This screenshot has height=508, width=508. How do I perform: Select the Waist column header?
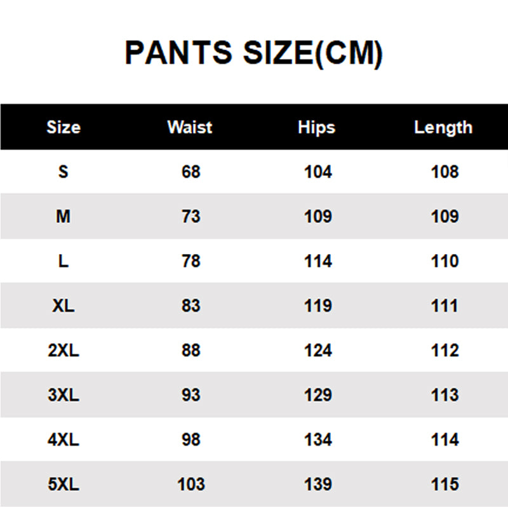(x=190, y=127)
